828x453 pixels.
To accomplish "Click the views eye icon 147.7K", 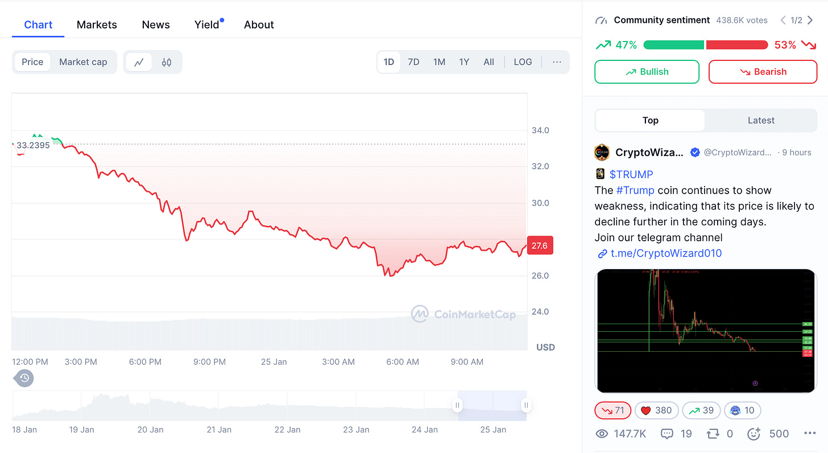I will coord(602,434).
